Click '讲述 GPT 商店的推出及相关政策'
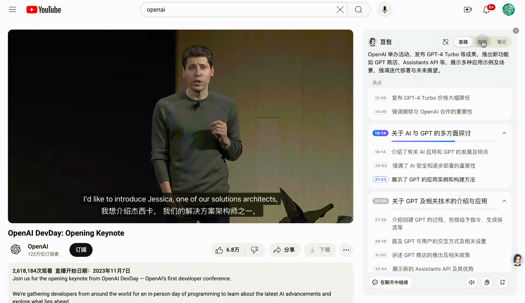Image resolution: width=525 pixels, height=303 pixels. tap(431, 255)
